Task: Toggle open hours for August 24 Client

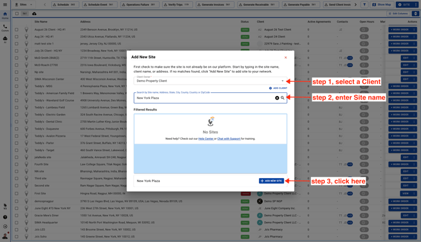Action: 364,36
